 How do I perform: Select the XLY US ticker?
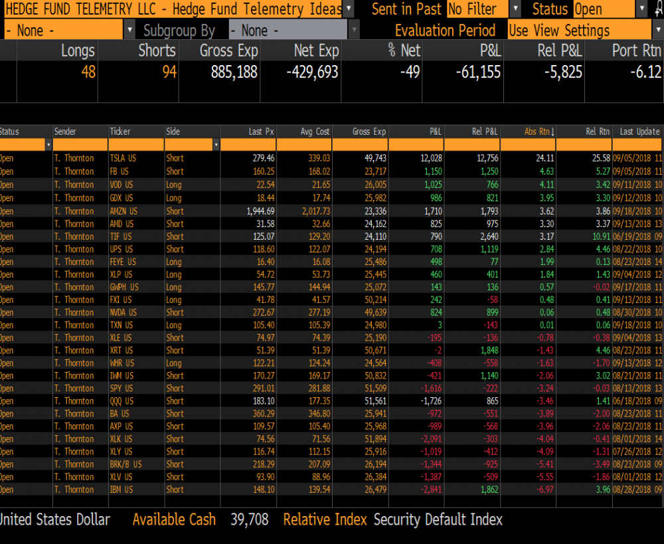pyautogui.click(x=121, y=452)
